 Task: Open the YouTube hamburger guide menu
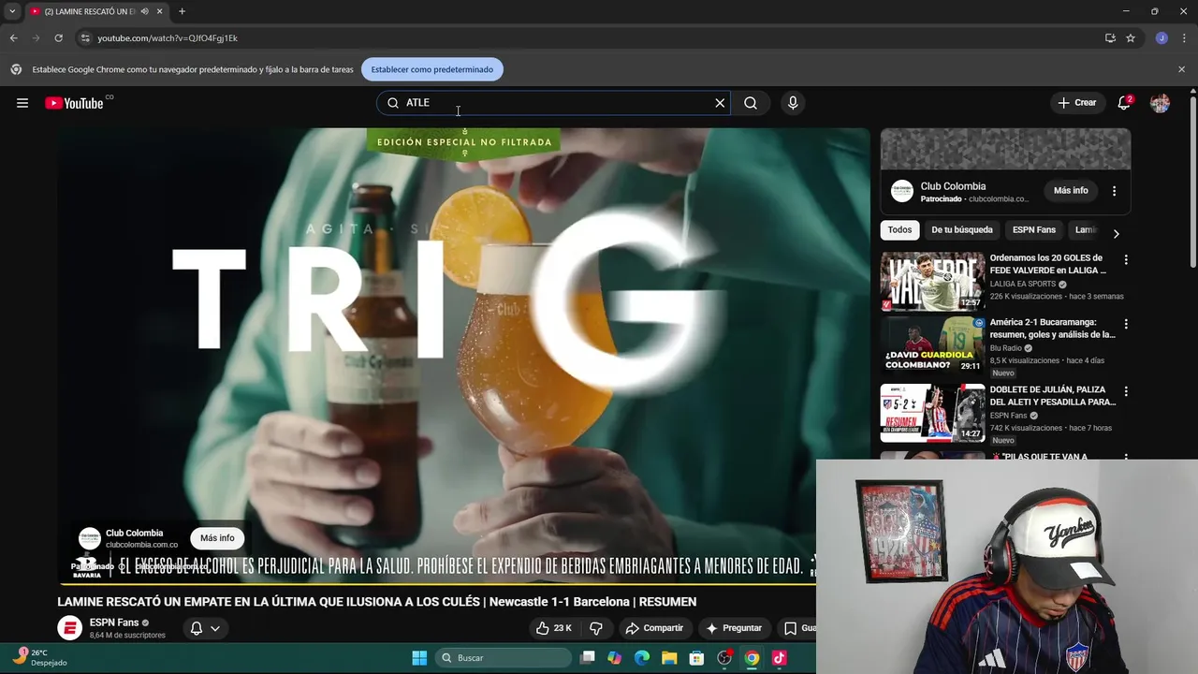coord(22,103)
